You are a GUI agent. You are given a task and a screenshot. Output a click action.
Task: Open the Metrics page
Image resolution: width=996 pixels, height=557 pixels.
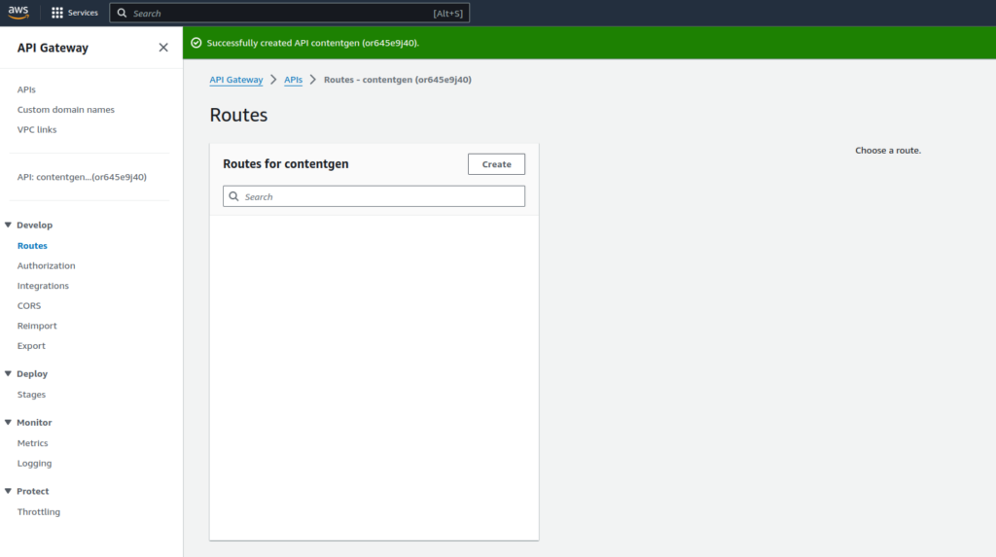32,443
